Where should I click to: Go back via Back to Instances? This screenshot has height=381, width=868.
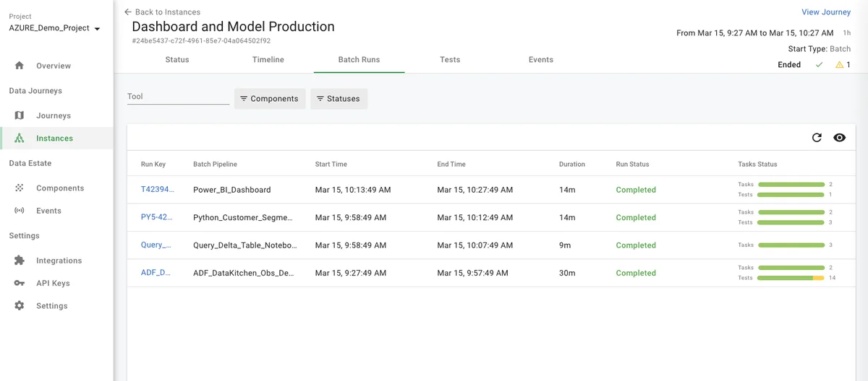click(162, 12)
